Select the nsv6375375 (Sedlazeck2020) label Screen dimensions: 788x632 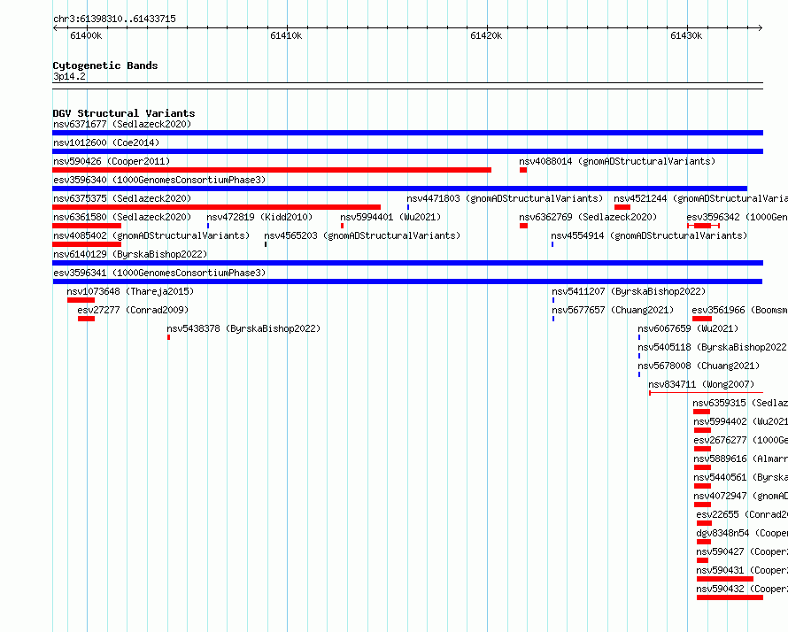pyautogui.click(x=122, y=198)
